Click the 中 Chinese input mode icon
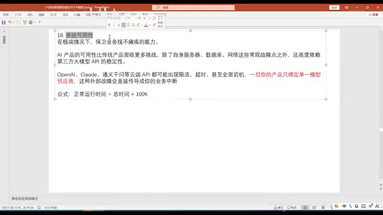This screenshot has width=383, height=215. [344, 206]
